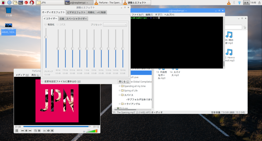Open the v4l2制御 tab
This screenshot has width=262, height=141.
click(101, 12)
